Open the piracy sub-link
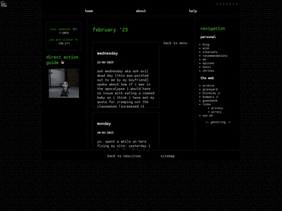The height and width of the screenshot is (211, 282). coord(216,112)
